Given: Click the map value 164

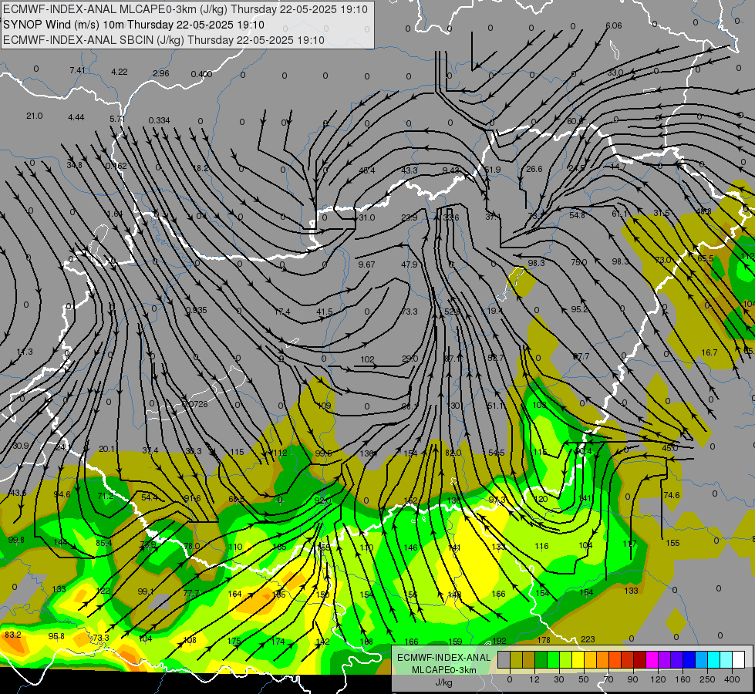Looking at the screenshot, I should (x=234, y=594).
